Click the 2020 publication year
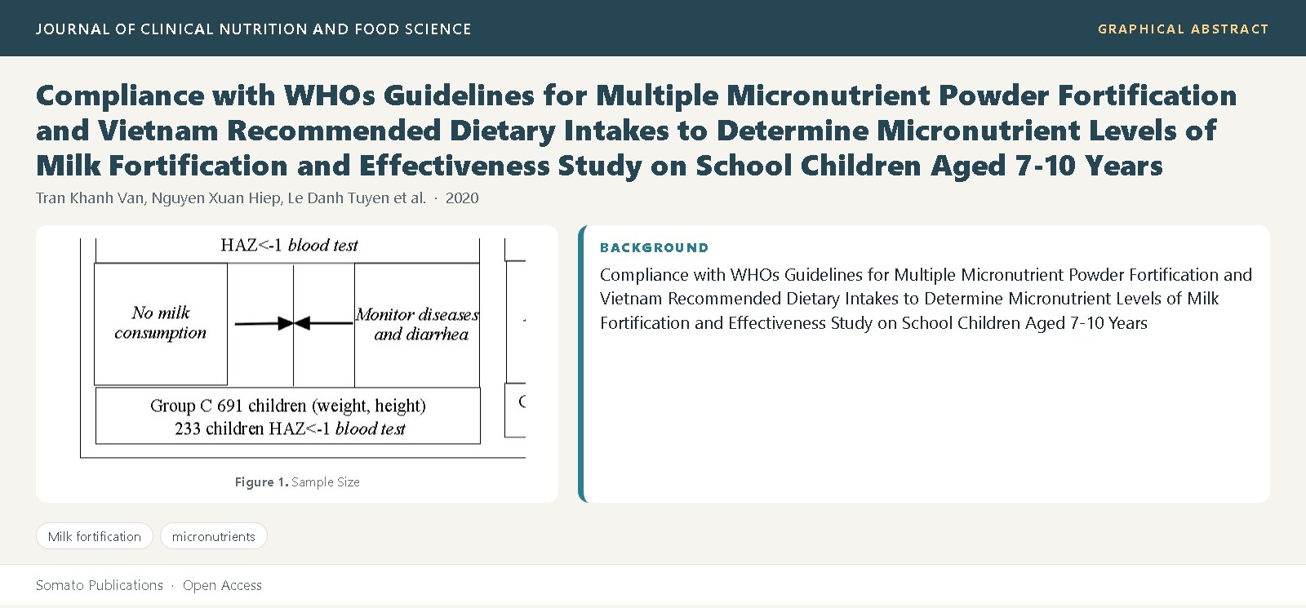 point(462,198)
